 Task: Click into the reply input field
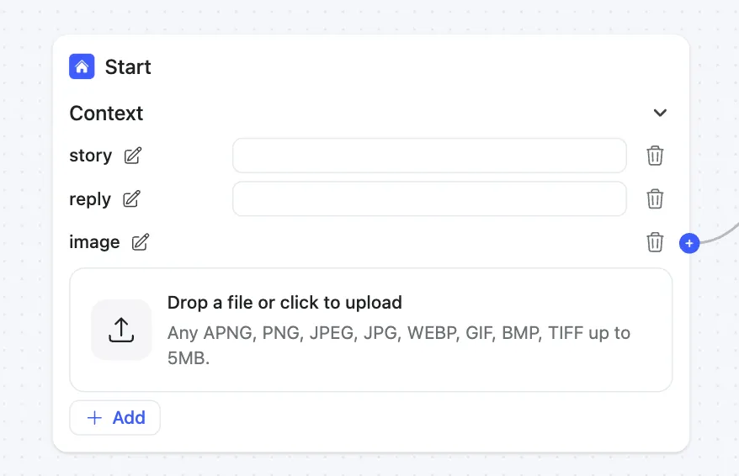(429, 199)
